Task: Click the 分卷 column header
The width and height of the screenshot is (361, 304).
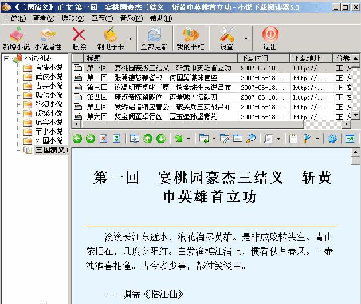Action: click(342, 58)
